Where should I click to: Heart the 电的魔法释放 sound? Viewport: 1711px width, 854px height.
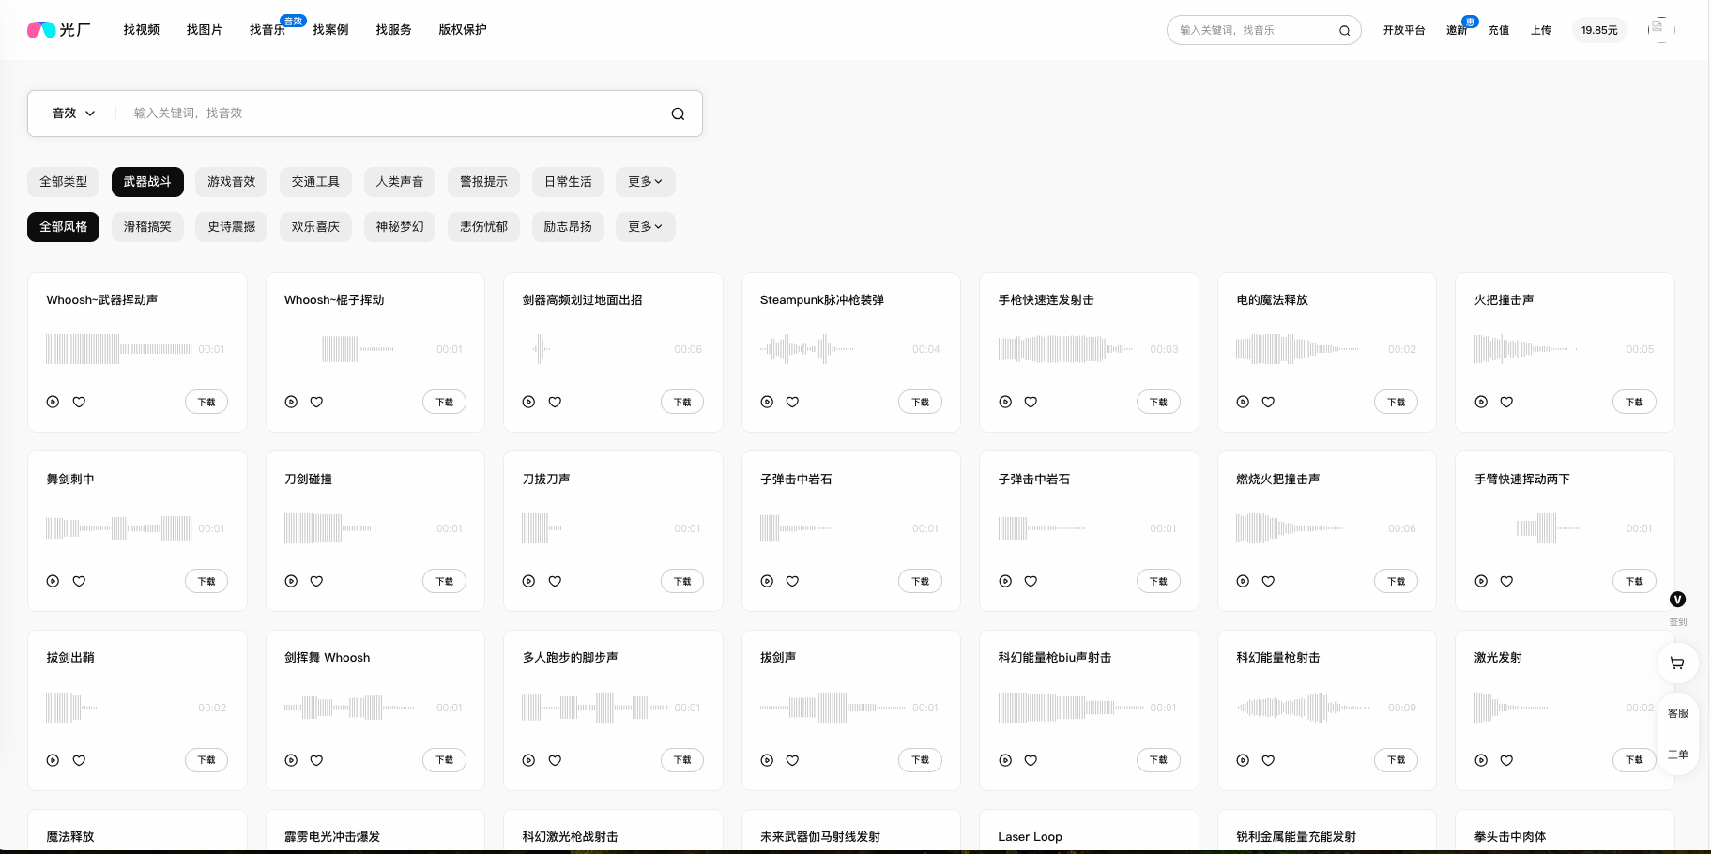[x=1268, y=402]
